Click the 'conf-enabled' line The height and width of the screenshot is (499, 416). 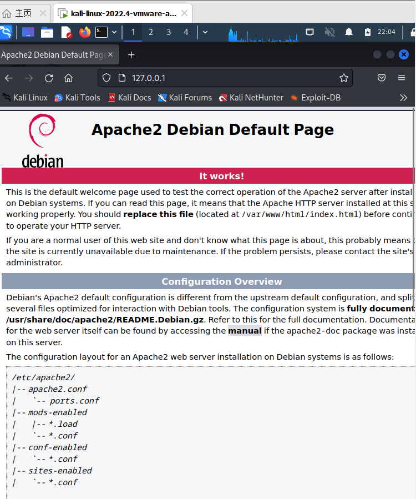[58, 447]
